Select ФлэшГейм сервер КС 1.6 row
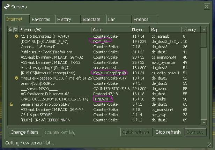Screen dimensions: 215x150 [x=104, y=78]
